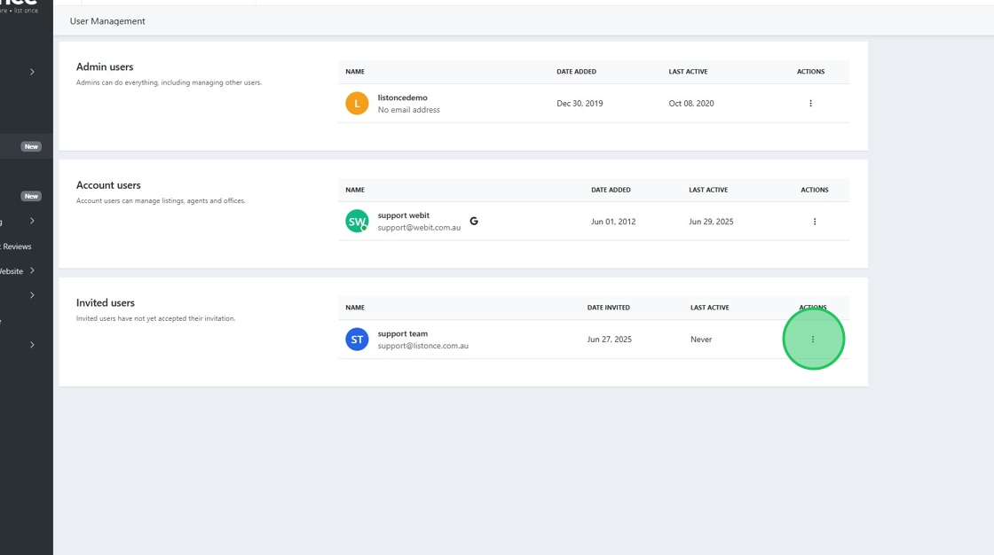Expand chevron on sidebar item above Reviews

click(33, 221)
